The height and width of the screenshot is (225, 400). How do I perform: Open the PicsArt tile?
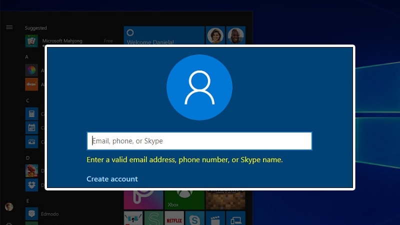(x=143, y=198)
